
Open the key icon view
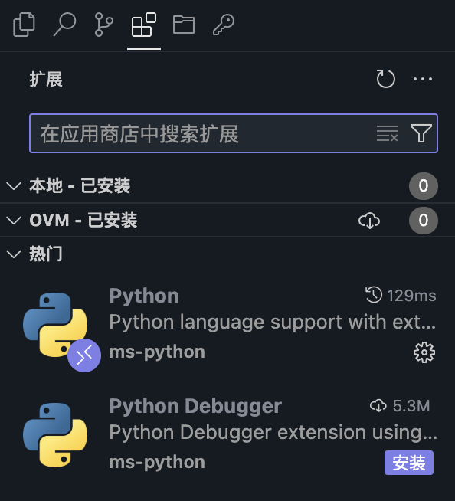tap(224, 25)
